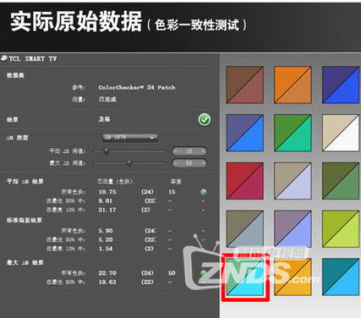Click the value 1.54

pos(106,249)
